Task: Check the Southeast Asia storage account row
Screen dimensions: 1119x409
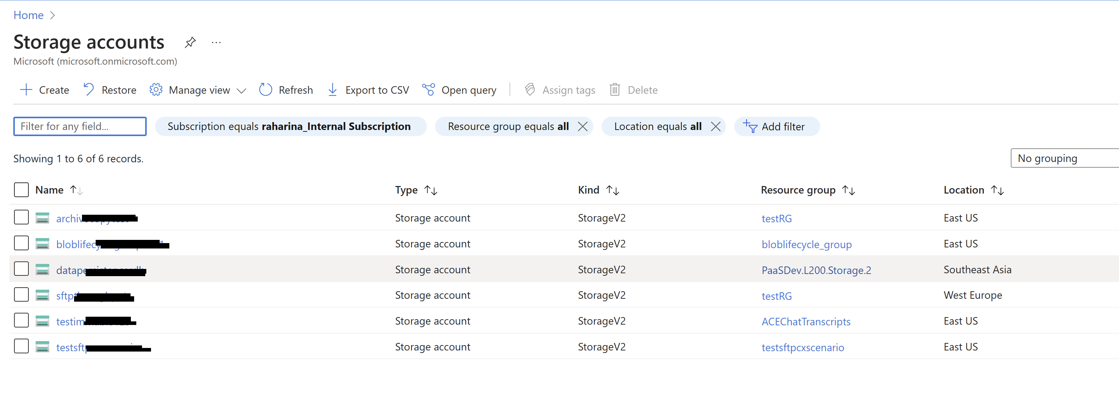Action: pyautogui.click(x=21, y=269)
